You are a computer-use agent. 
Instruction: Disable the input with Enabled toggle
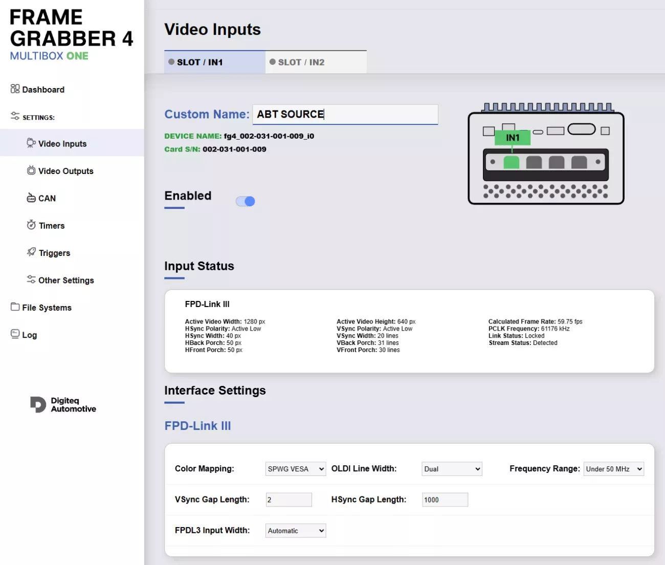(246, 201)
